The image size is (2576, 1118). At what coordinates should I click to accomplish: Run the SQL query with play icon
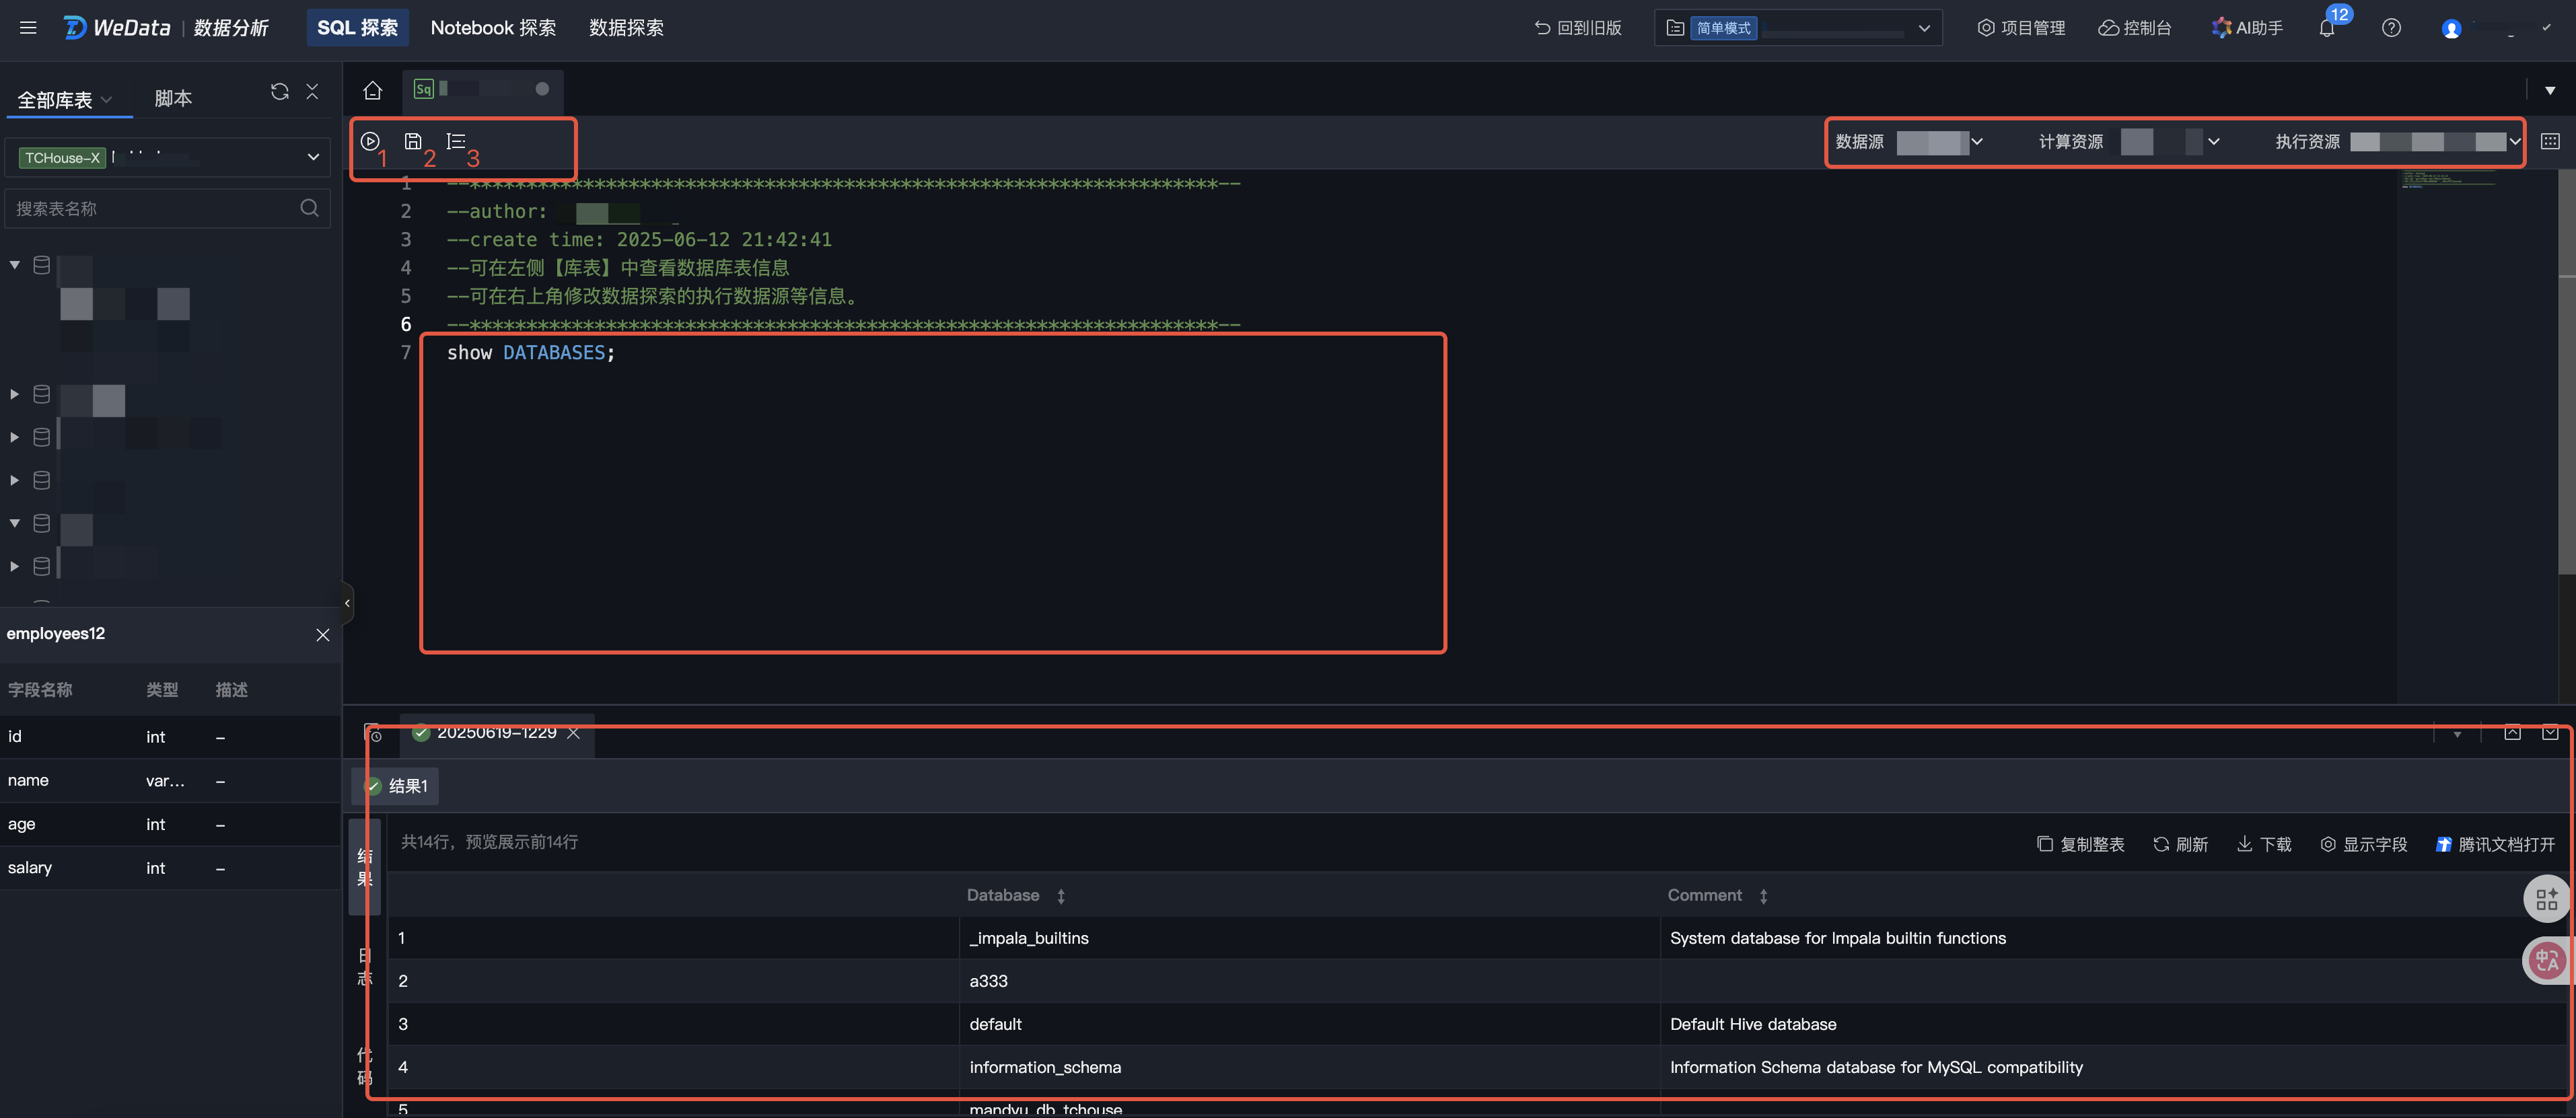[x=370, y=141]
